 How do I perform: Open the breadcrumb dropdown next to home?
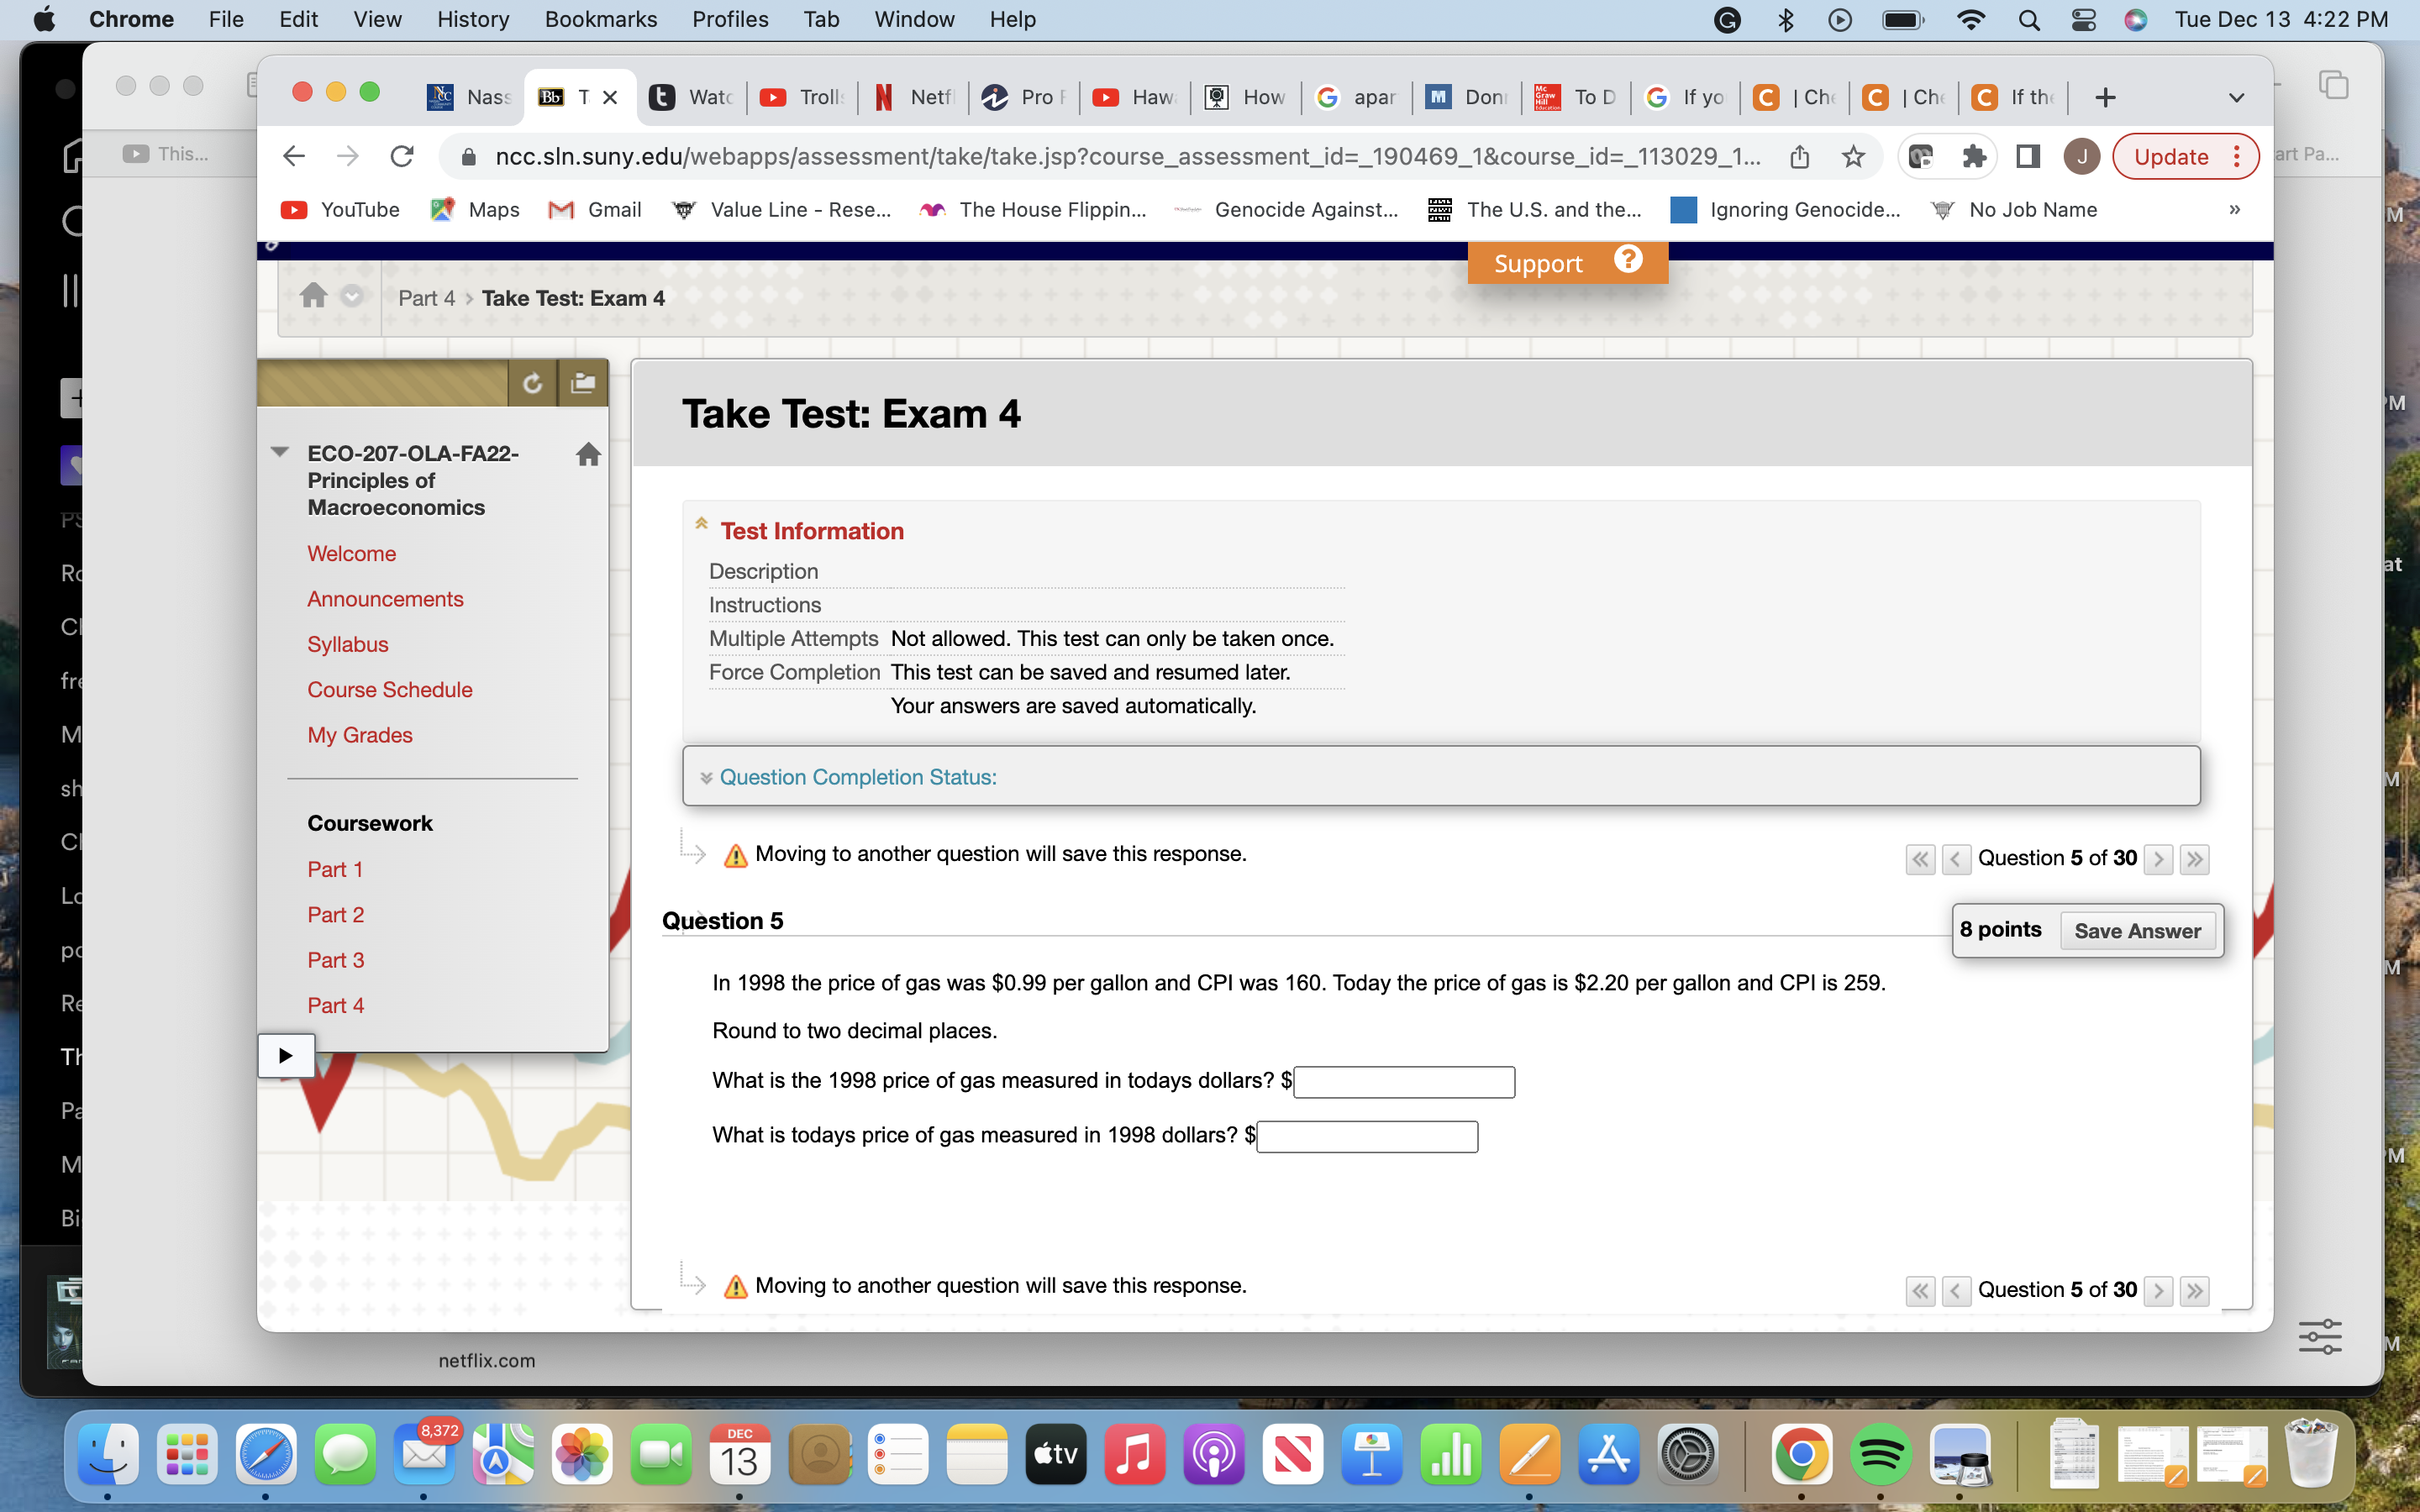pyautogui.click(x=351, y=297)
